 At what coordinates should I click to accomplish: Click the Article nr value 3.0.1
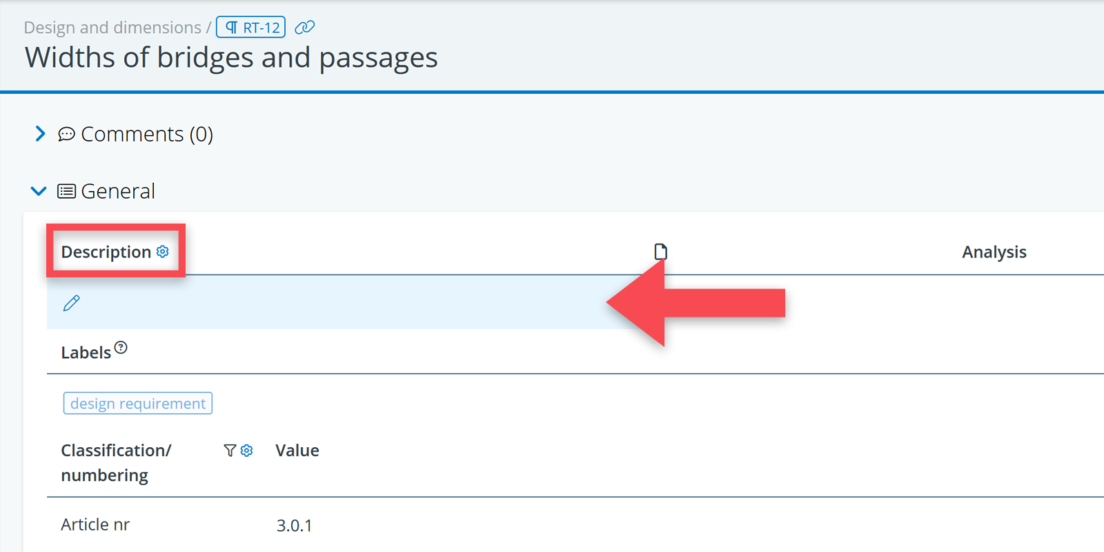[295, 526]
